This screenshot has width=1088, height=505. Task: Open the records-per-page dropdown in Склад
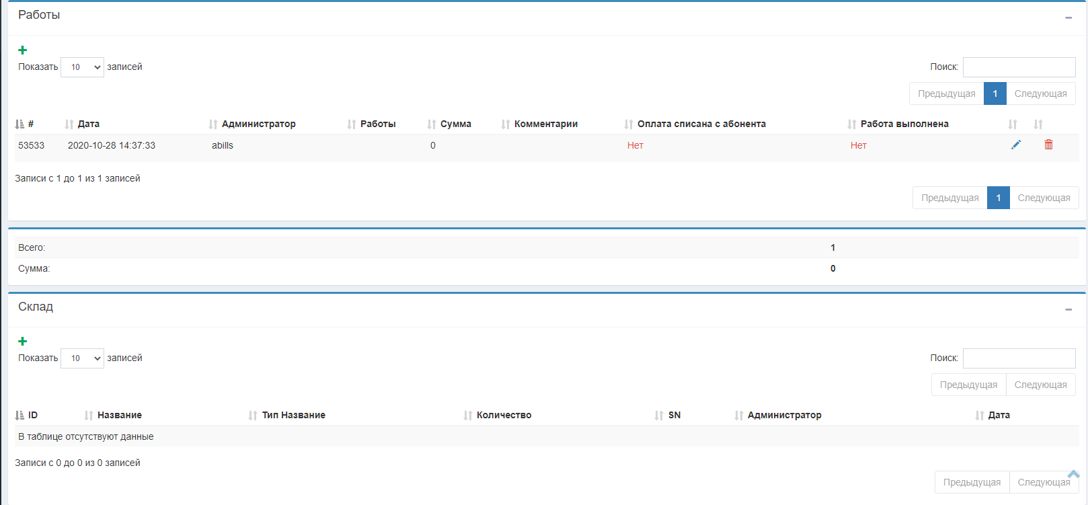coord(82,358)
